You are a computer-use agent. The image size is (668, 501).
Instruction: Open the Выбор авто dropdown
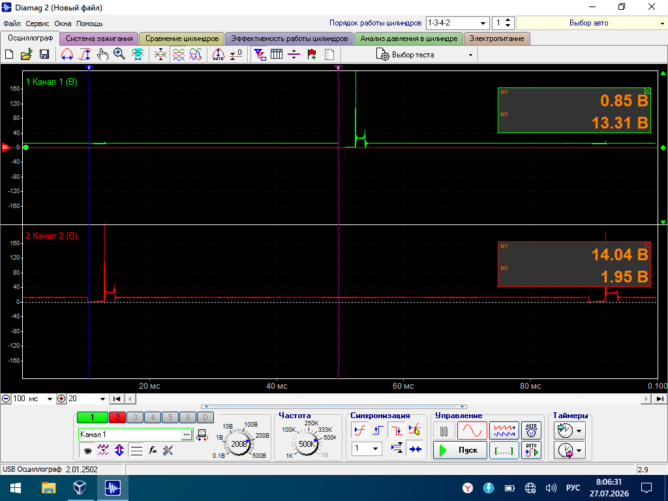591,23
